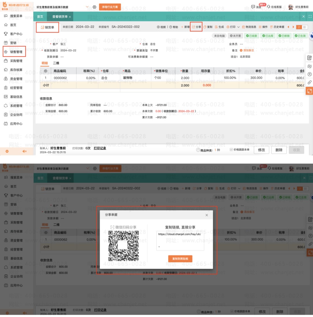In the upper screenshot, switch to the 首页 tab
Image resolution: width=313 pixels, height=317 pixels.
tap(40, 17)
